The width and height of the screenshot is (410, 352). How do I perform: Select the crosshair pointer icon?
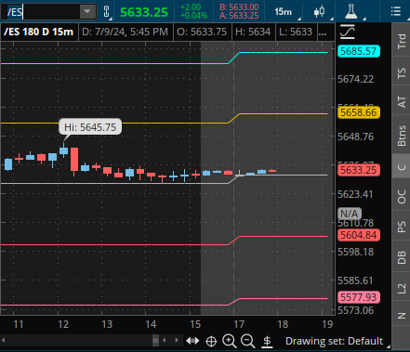211,341
